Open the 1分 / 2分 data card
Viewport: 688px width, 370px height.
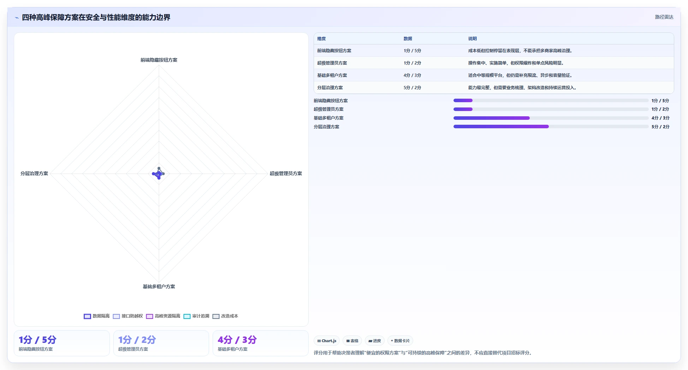point(161,343)
